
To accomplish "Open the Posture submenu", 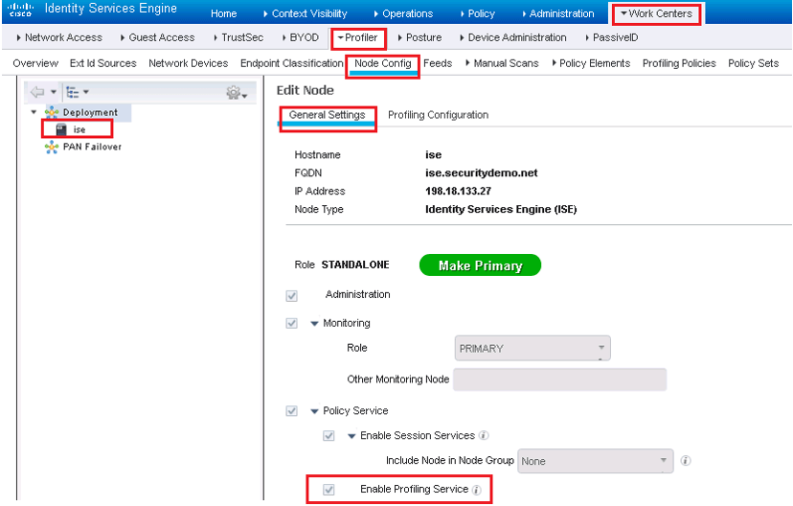I will click(x=419, y=38).
